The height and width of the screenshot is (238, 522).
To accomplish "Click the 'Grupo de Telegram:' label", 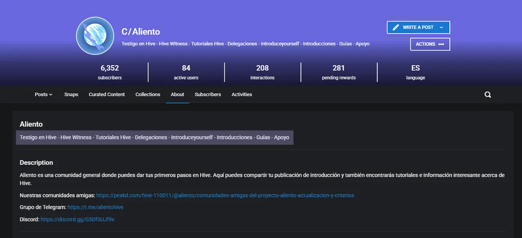I will pos(43,207).
